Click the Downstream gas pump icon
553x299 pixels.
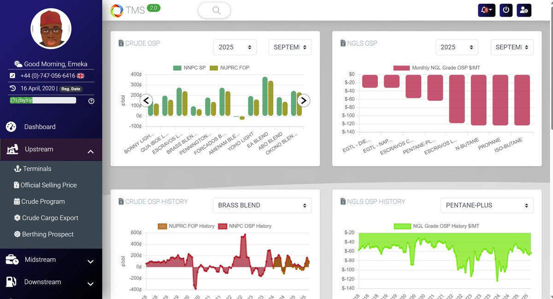click(x=11, y=282)
